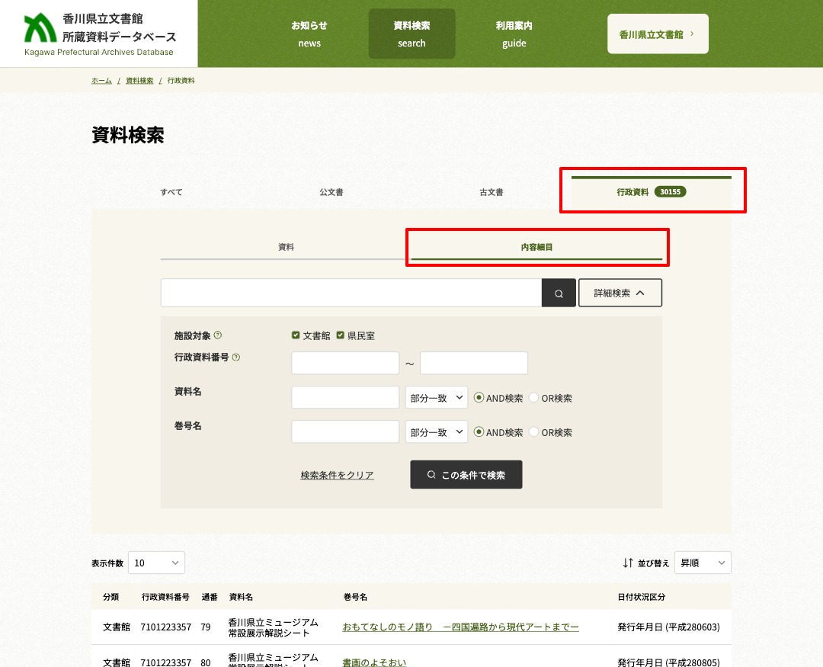Open the おもてなしのモノ語り result link
Viewport: 823px width, 667px height.
coord(460,627)
